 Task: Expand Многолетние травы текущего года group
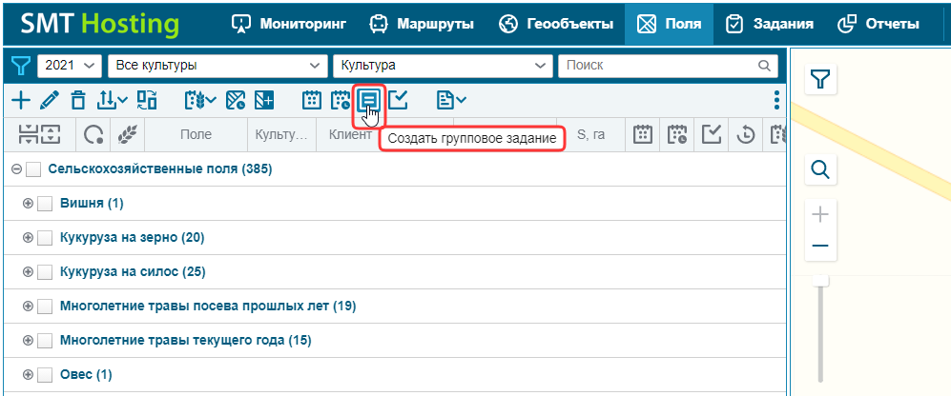(28, 341)
